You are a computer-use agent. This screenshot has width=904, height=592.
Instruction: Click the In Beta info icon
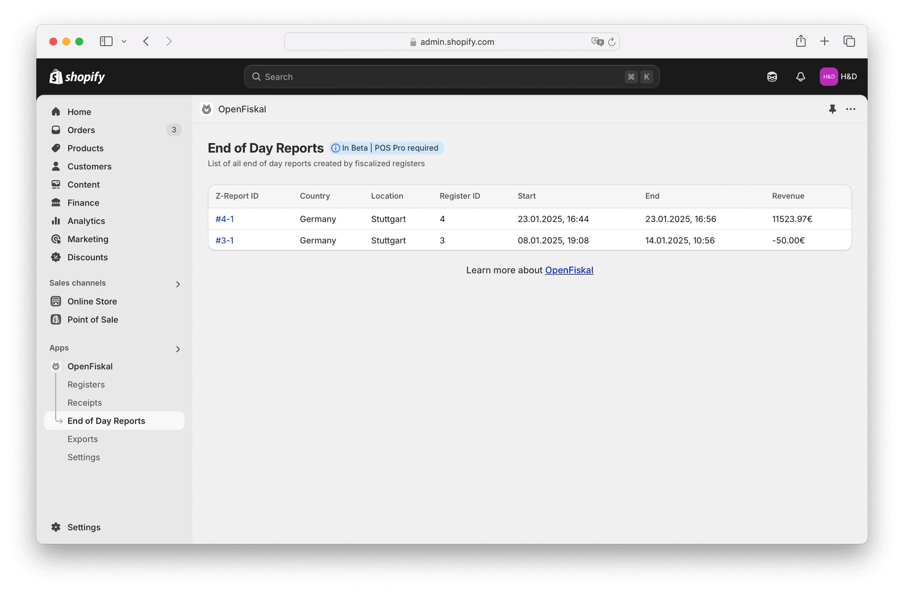(x=335, y=148)
